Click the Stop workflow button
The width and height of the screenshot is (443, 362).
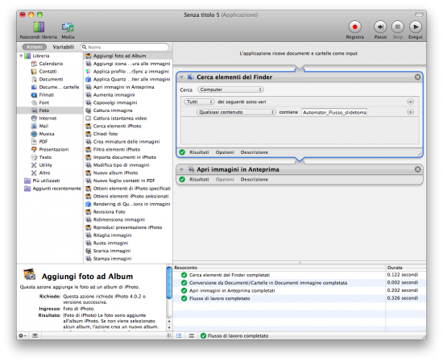[398, 27]
